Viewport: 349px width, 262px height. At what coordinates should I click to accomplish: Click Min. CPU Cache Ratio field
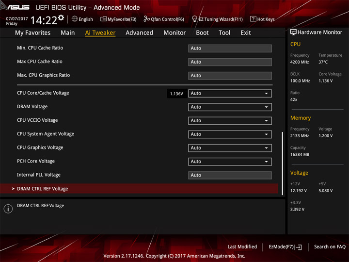230,49
